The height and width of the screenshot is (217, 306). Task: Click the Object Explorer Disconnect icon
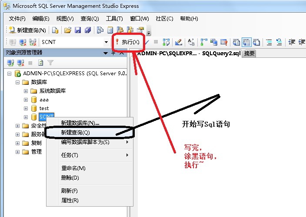(x=20, y=63)
